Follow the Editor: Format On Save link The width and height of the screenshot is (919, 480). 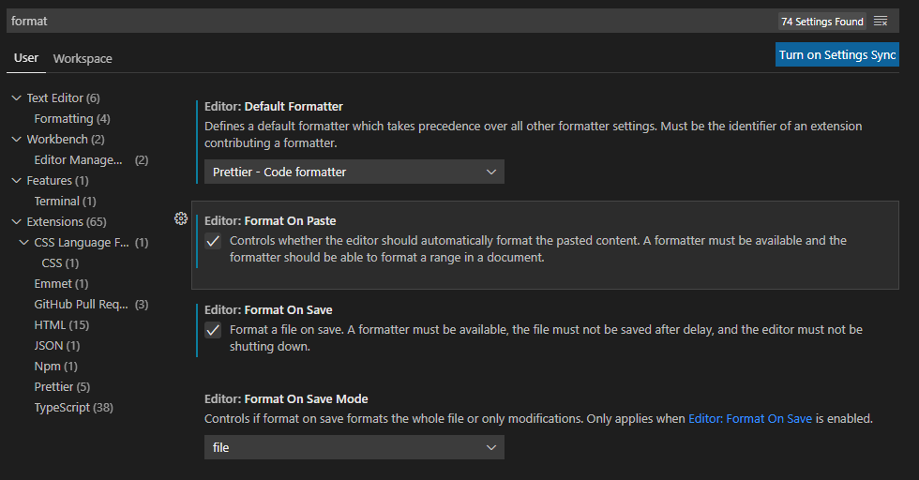tap(749, 419)
